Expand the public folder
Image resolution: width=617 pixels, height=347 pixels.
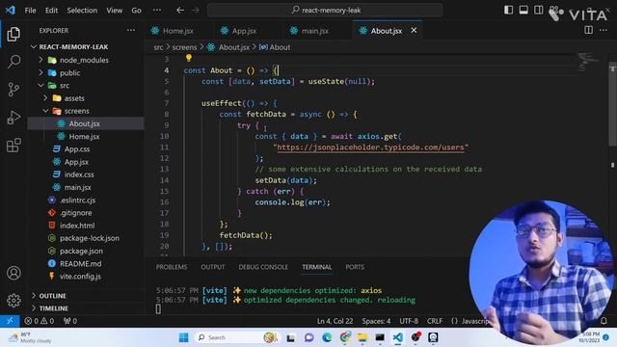point(86,73)
